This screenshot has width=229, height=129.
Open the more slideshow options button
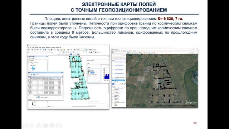tap(59, 125)
